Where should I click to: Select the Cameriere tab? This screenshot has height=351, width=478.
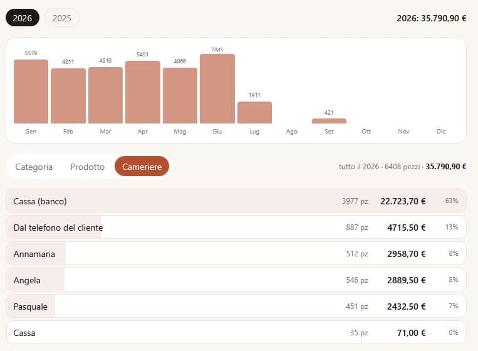click(x=142, y=166)
